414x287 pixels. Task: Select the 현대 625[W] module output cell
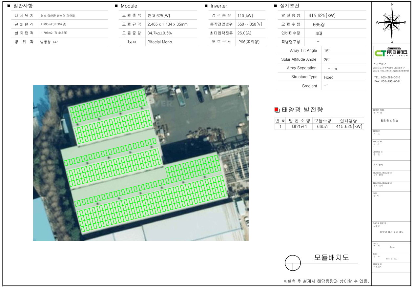pyautogui.click(x=159, y=16)
